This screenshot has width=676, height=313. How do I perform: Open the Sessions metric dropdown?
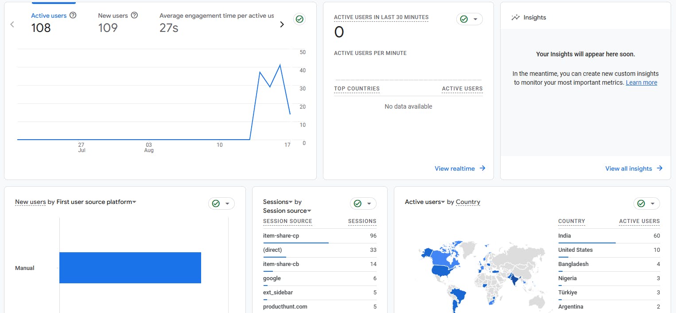point(278,202)
